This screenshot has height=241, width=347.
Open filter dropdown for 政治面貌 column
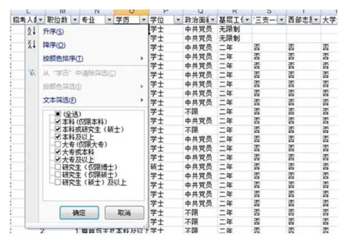pyautogui.click(x=213, y=20)
